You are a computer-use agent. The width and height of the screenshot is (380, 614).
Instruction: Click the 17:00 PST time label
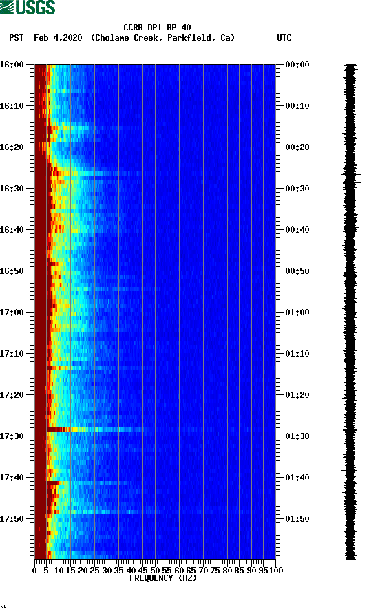(x=12, y=313)
